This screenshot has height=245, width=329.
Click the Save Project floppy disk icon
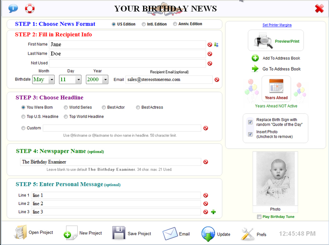[118, 233]
